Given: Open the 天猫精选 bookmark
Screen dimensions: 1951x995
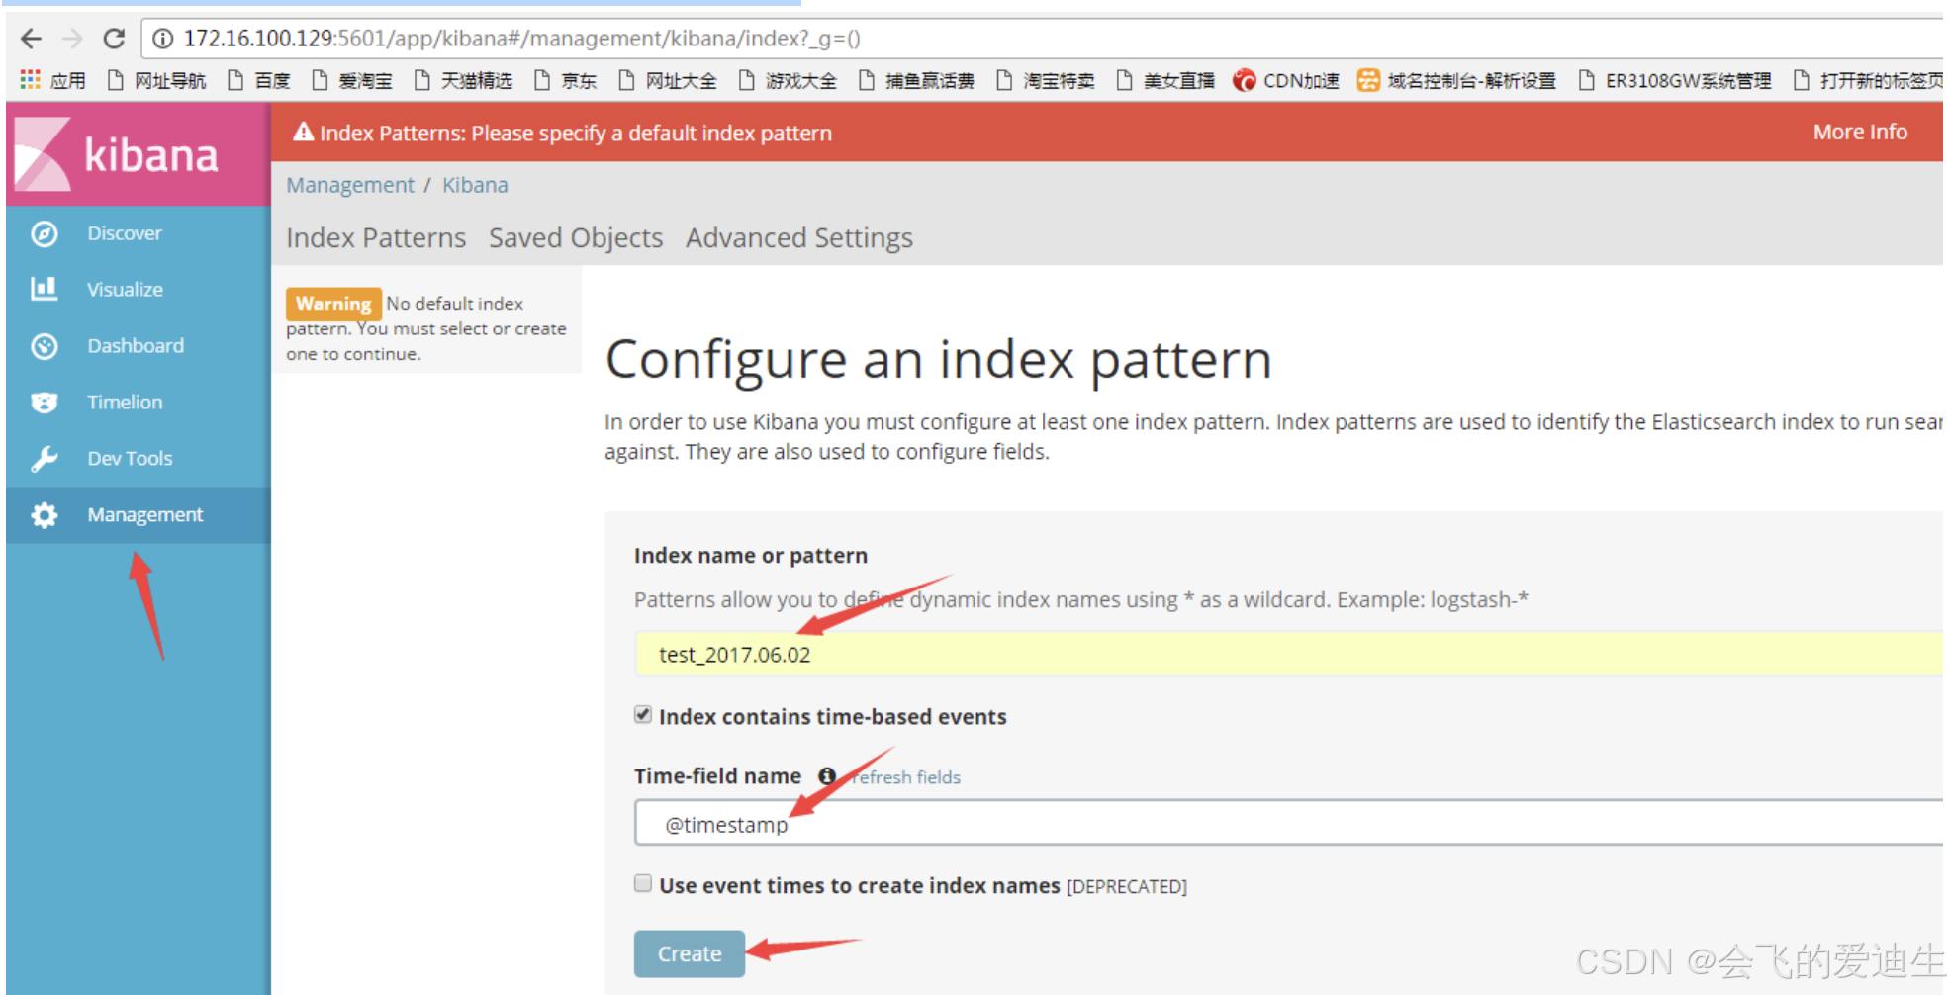Looking at the screenshot, I should click(464, 80).
